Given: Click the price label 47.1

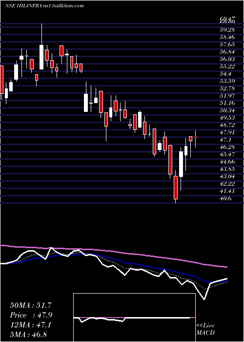Looking at the screenshot, I should tap(225, 140).
